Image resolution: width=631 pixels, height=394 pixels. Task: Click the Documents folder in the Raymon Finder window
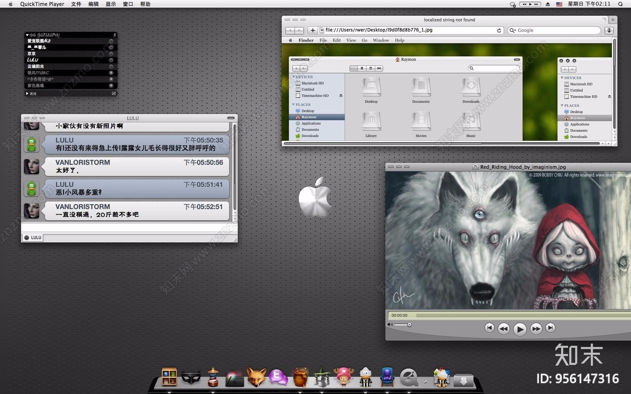coord(421,90)
